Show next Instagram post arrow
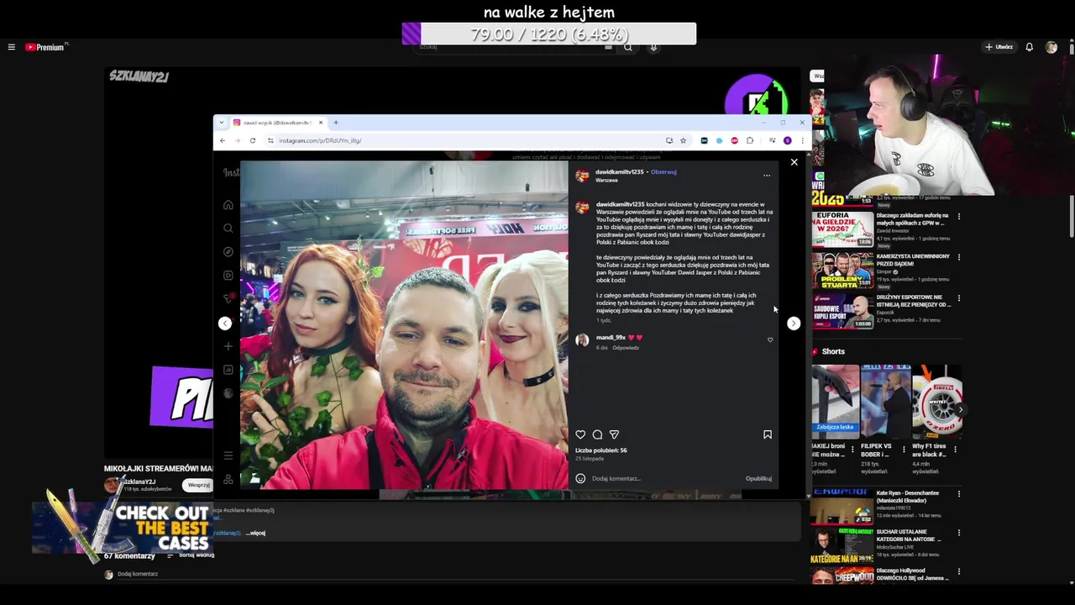 (794, 324)
